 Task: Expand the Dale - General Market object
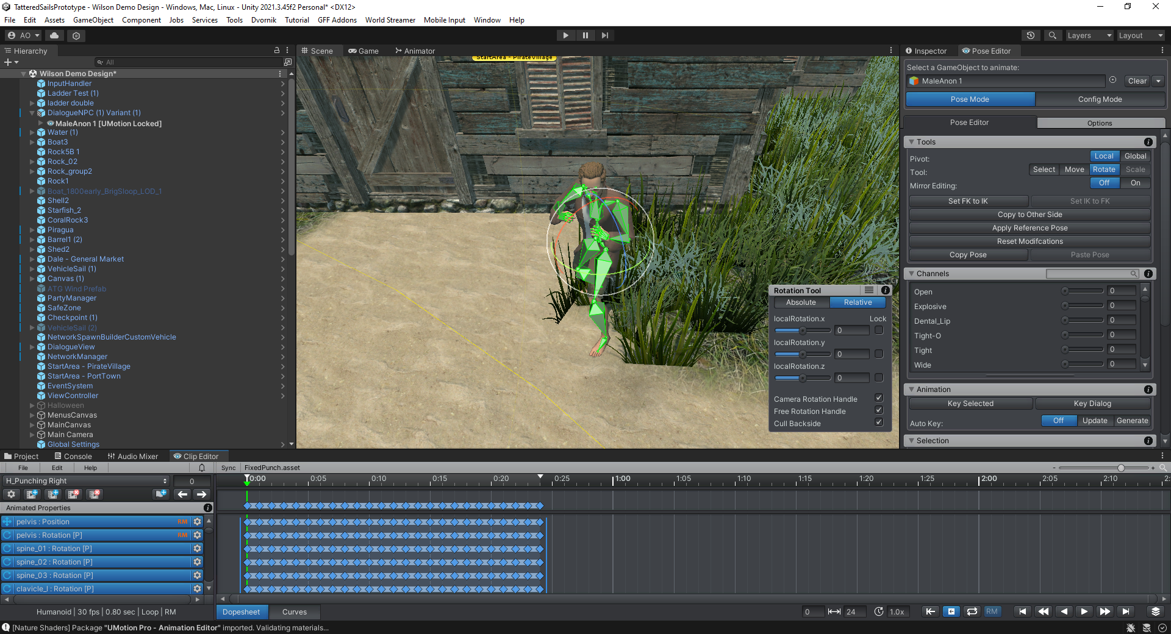(32, 259)
